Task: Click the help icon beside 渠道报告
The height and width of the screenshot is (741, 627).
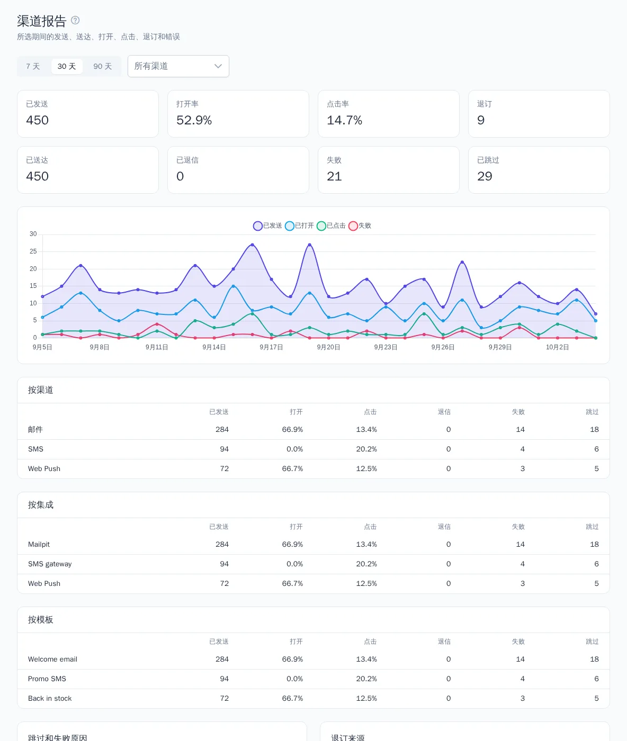Action: [75, 20]
